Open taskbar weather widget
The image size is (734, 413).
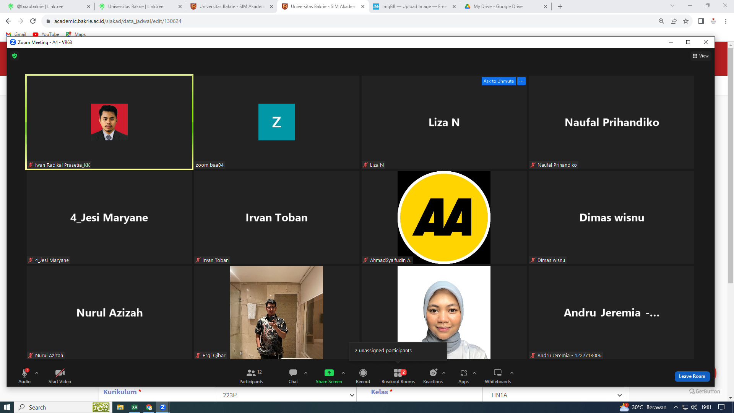(643, 407)
